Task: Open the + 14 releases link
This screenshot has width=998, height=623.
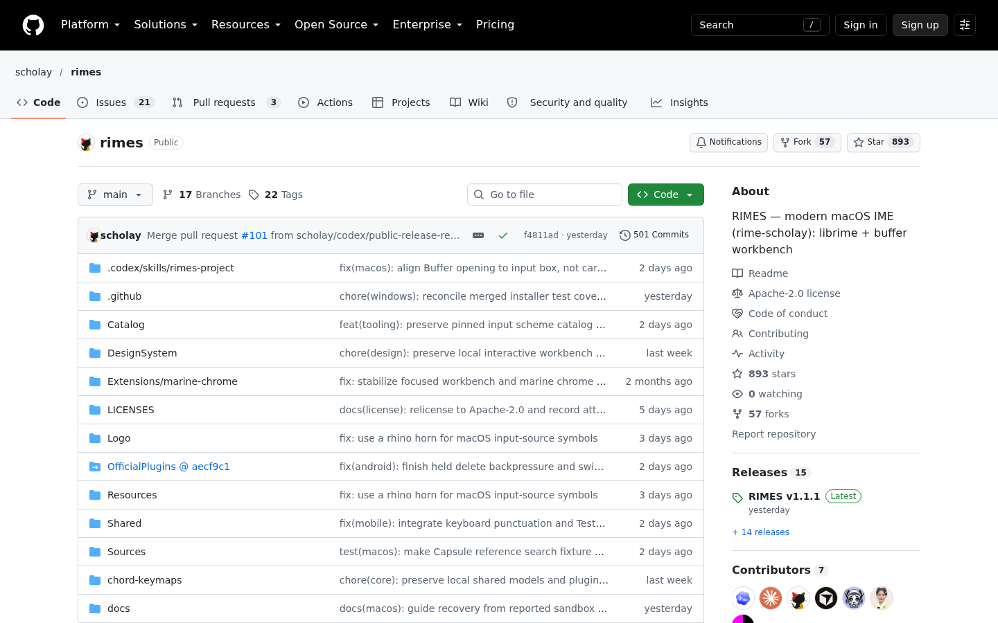Action: tap(760, 532)
